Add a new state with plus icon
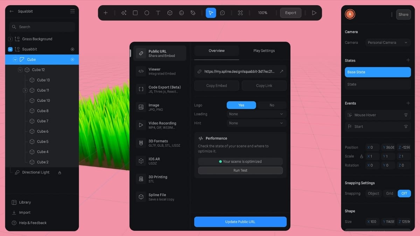Viewport: 420px width, 236px height. point(408,60)
